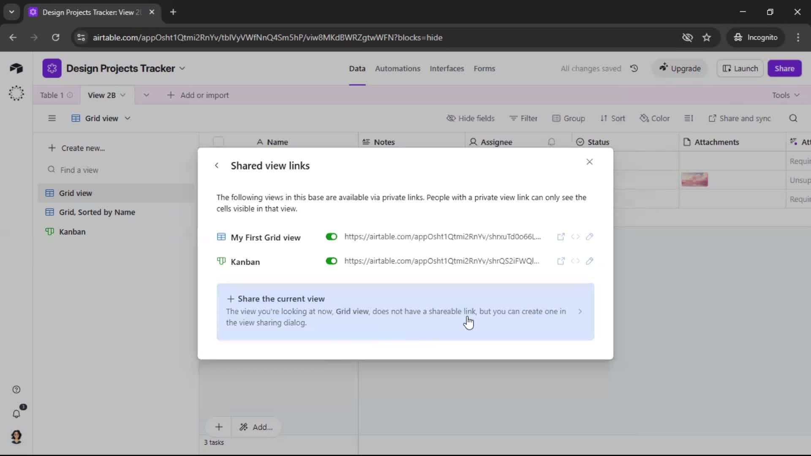Click the loading spinner icon in sidebar
811x456 pixels.
point(16,93)
